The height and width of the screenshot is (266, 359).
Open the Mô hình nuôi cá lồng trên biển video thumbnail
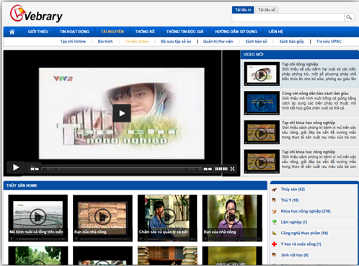pyautogui.click(x=38, y=218)
